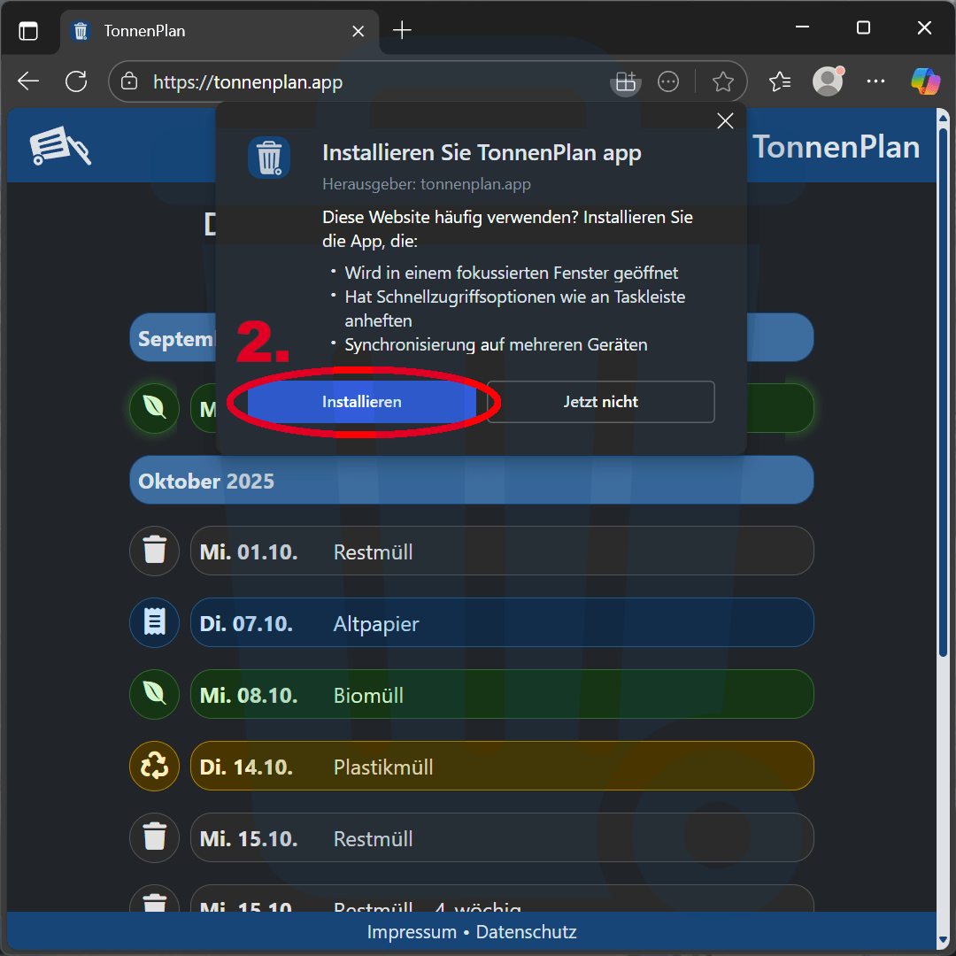This screenshot has width=956, height=956.
Task: Click the Jetzt nicht button
Action: pos(600,402)
